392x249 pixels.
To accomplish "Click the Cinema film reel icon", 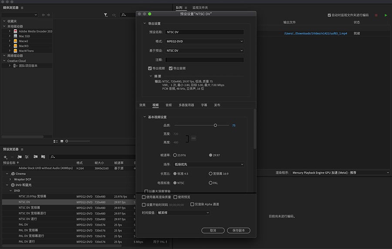I will coord(13,174).
